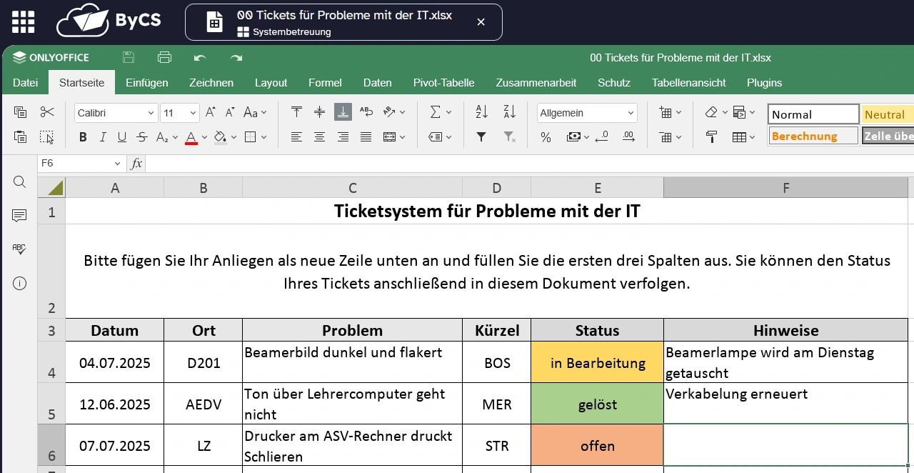The image size is (914, 473).
Task: Click the Cut scissors icon
Action: pyautogui.click(x=47, y=112)
